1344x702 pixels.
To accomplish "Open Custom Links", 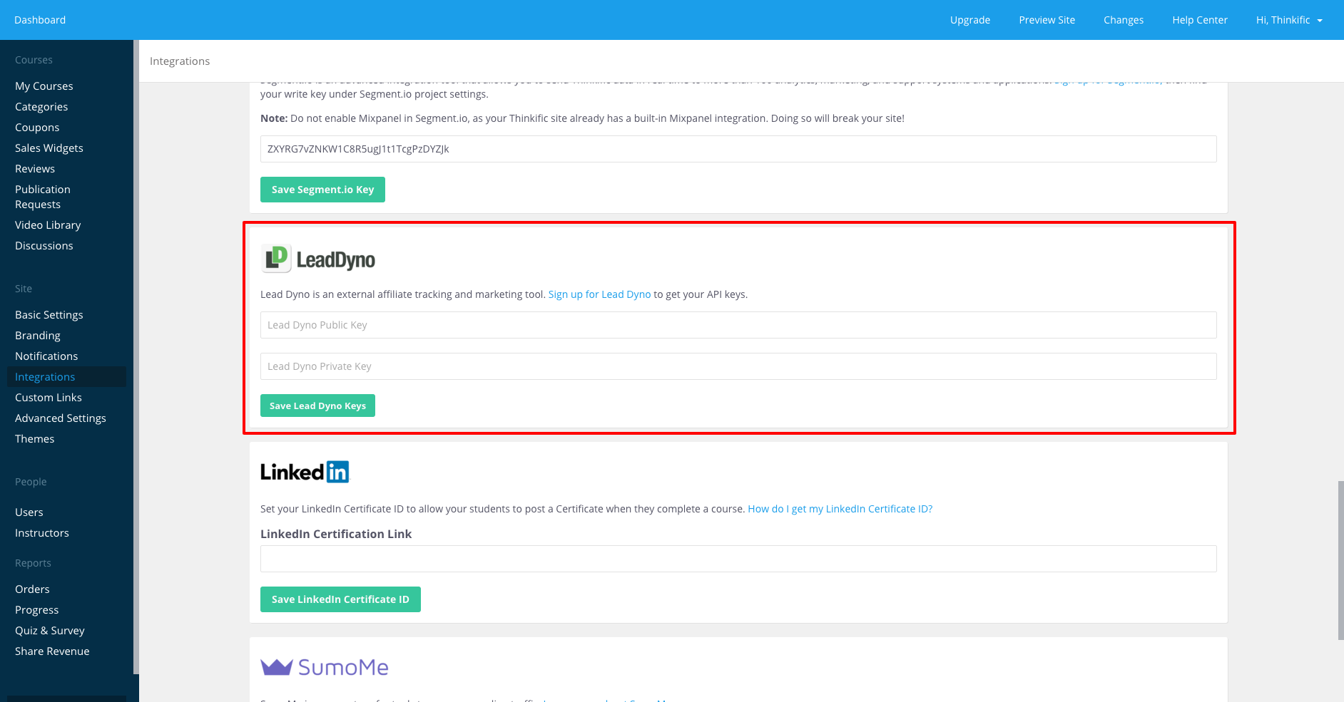I will pyautogui.click(x=49, y=398).
